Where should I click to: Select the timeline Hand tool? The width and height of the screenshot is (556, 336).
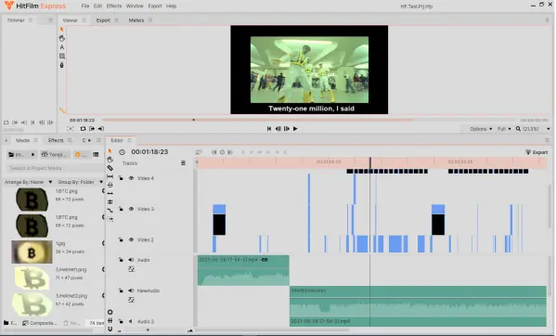click(110, 160)
